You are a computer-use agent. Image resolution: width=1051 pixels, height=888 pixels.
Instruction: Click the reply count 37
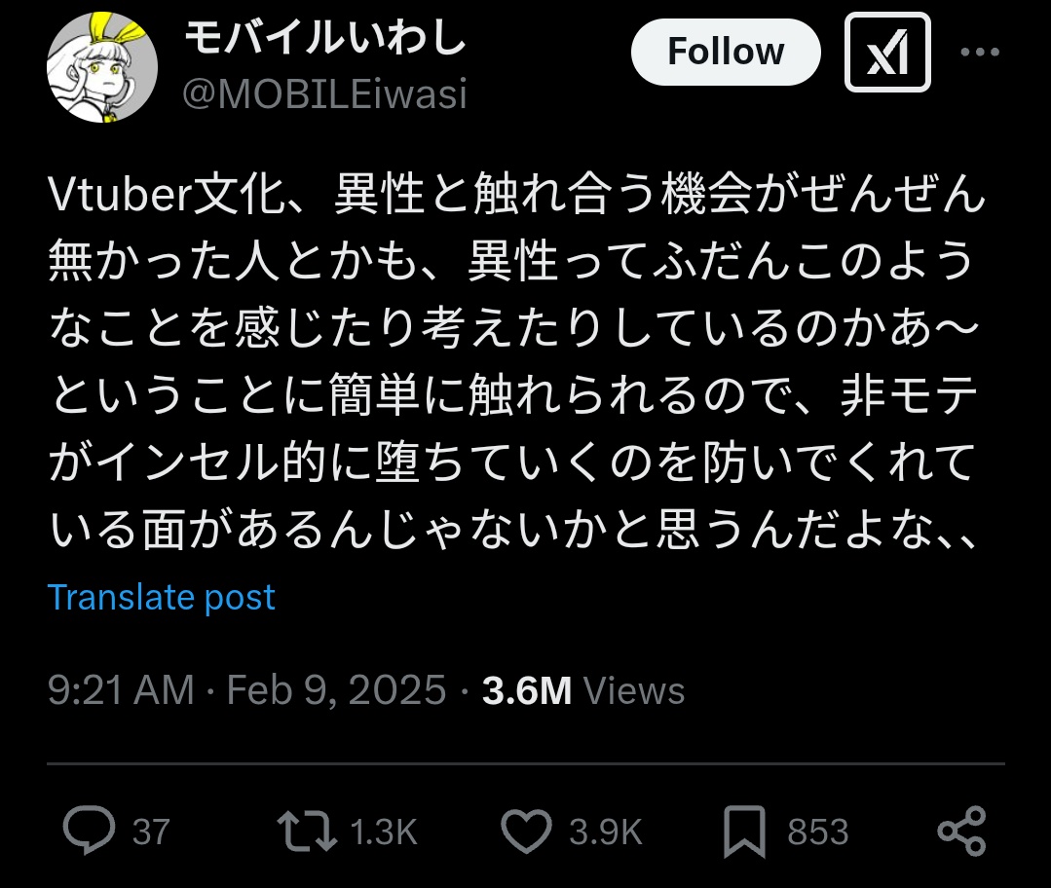click(x=151, y=832)
